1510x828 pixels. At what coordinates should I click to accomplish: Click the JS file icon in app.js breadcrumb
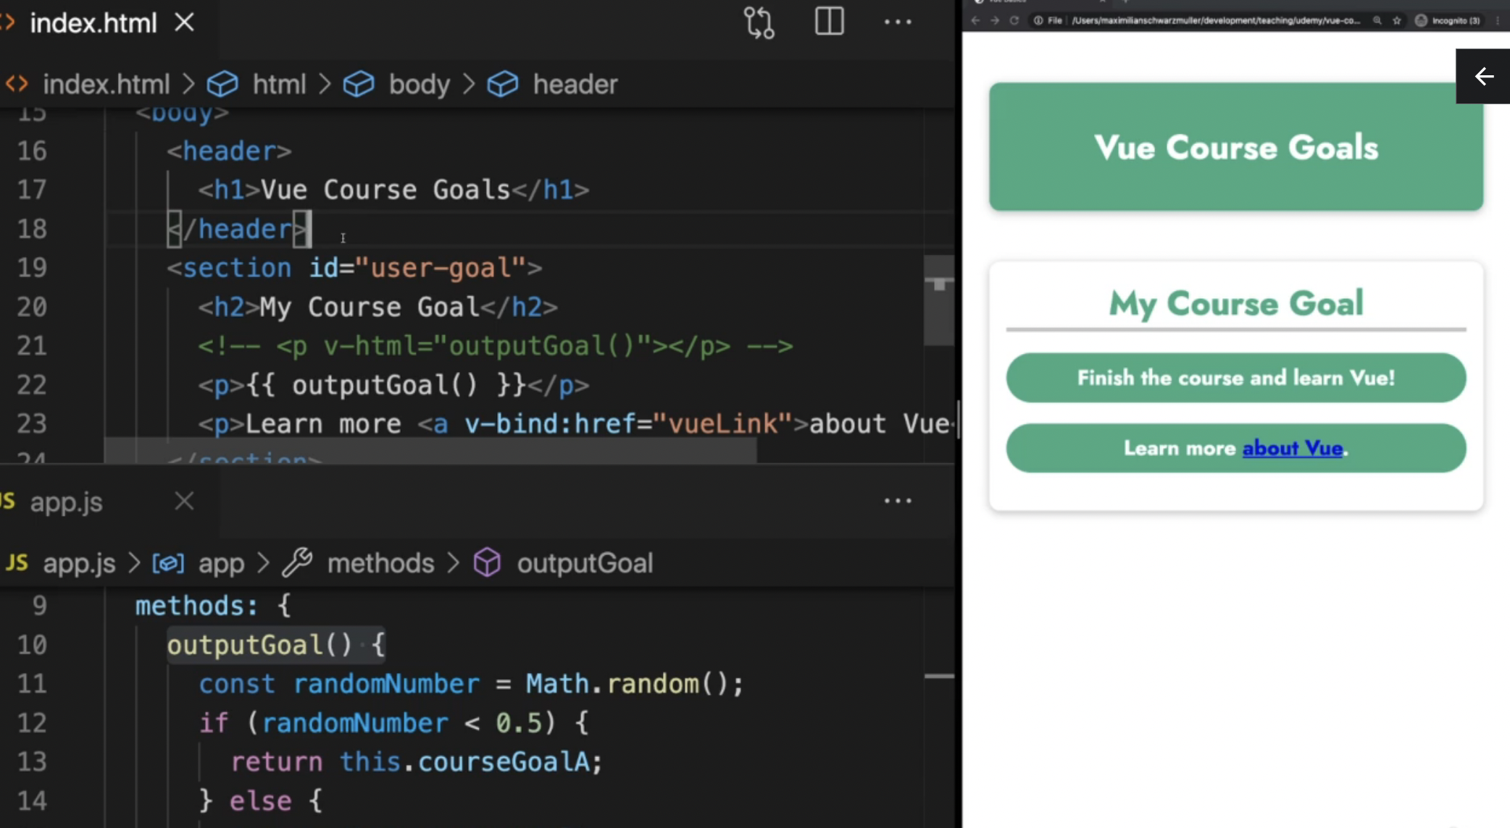click(16, 562)
